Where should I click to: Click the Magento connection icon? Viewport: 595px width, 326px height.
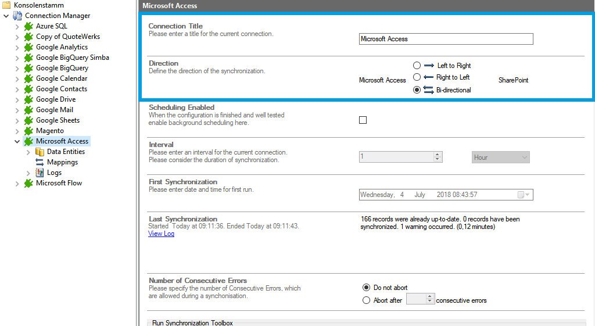pyautogui.click(x=28, y=131)
